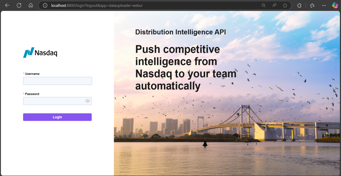Open the Read aloud option
The height and width of the screenshot is (176, 341).
point(274,5)
